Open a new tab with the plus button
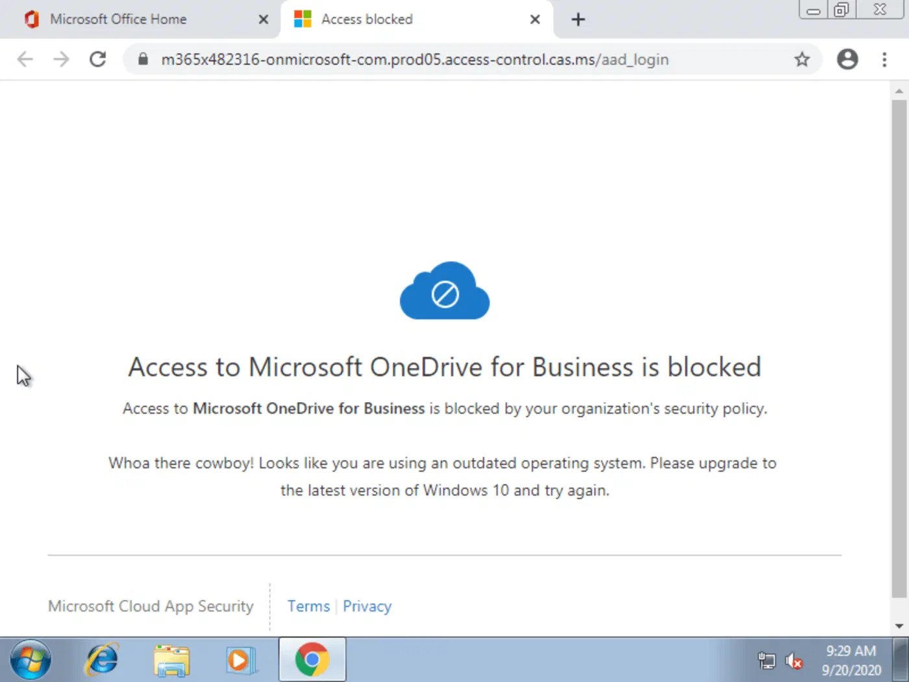 pyautogui.click(x=578, y=19)
